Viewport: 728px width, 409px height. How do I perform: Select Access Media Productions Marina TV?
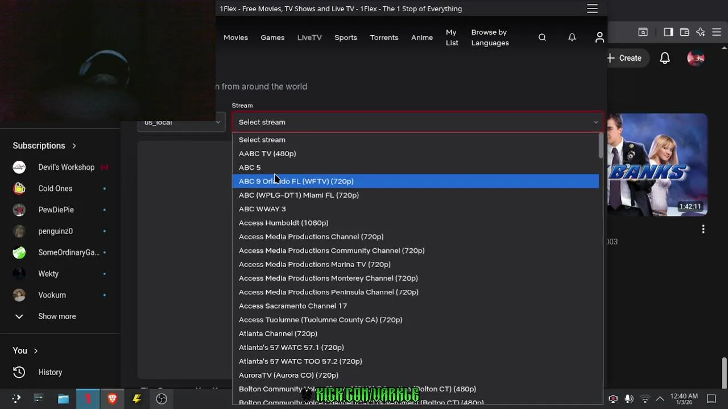pyautogui.click(x=415, y=264)
